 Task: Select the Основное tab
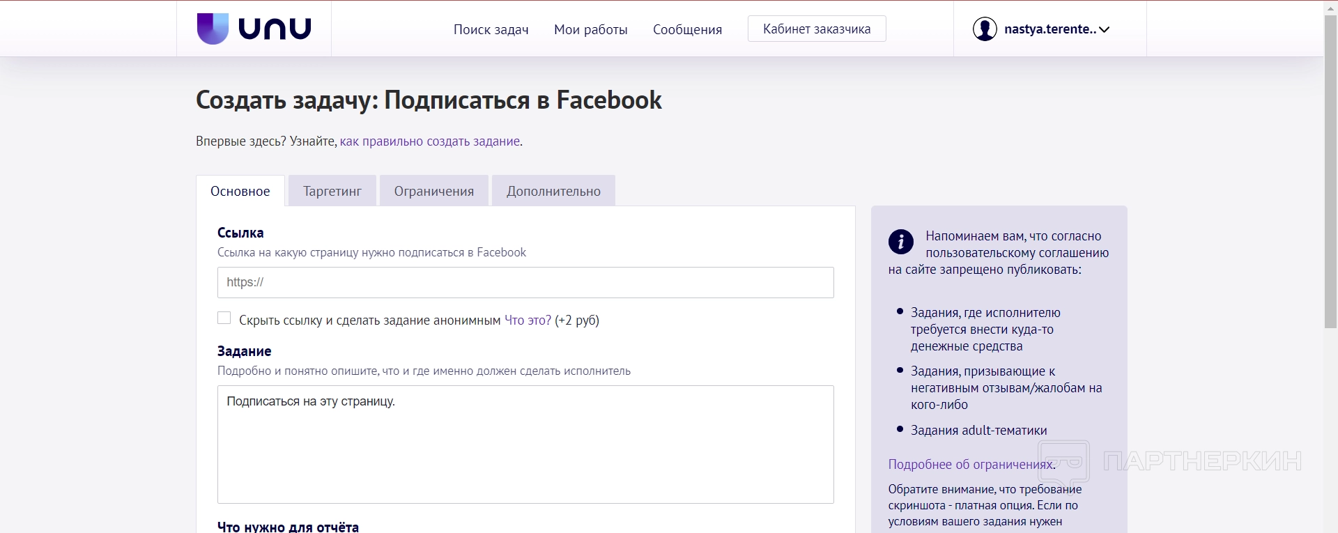[240, 191]
